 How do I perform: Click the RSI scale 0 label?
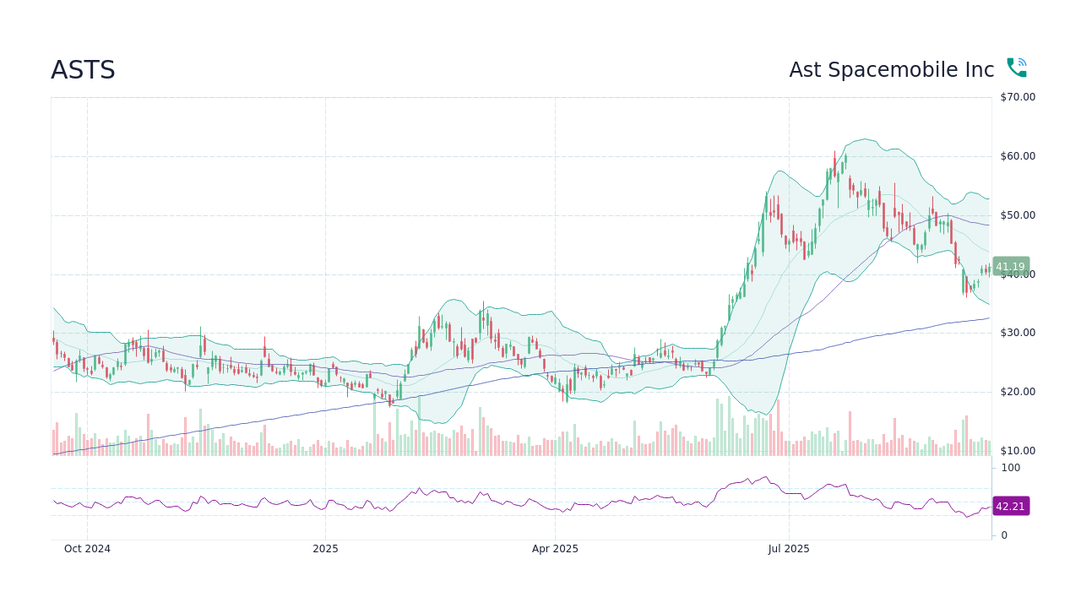(1004, 535)
